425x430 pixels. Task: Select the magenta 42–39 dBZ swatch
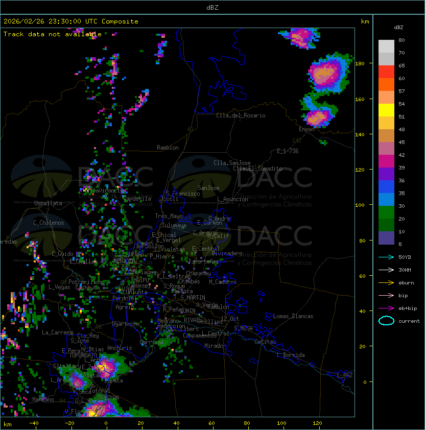point(386,161)
